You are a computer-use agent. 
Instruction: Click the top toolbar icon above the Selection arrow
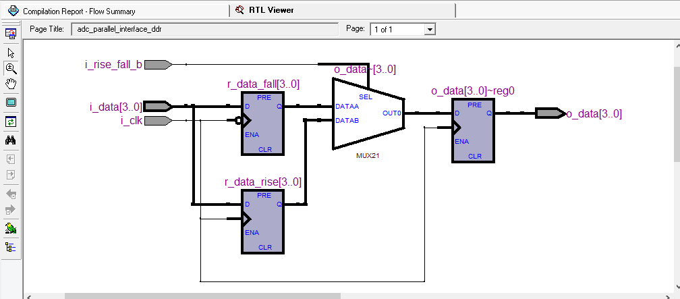pos(11,34)
